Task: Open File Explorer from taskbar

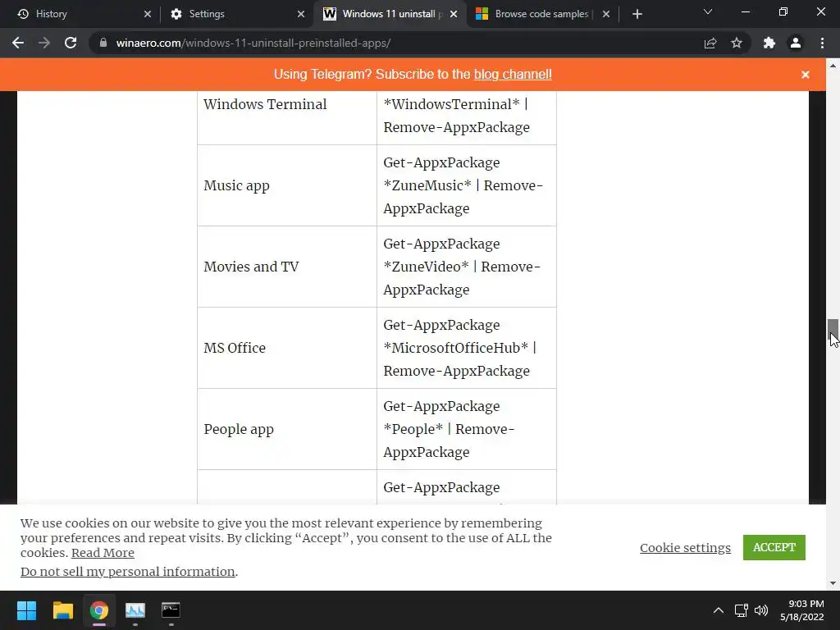Action: (62, 610)
